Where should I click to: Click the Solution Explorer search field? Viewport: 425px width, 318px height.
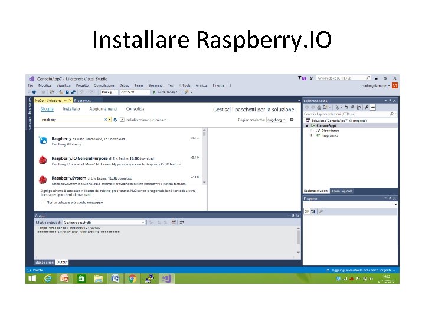click(350, 114)
